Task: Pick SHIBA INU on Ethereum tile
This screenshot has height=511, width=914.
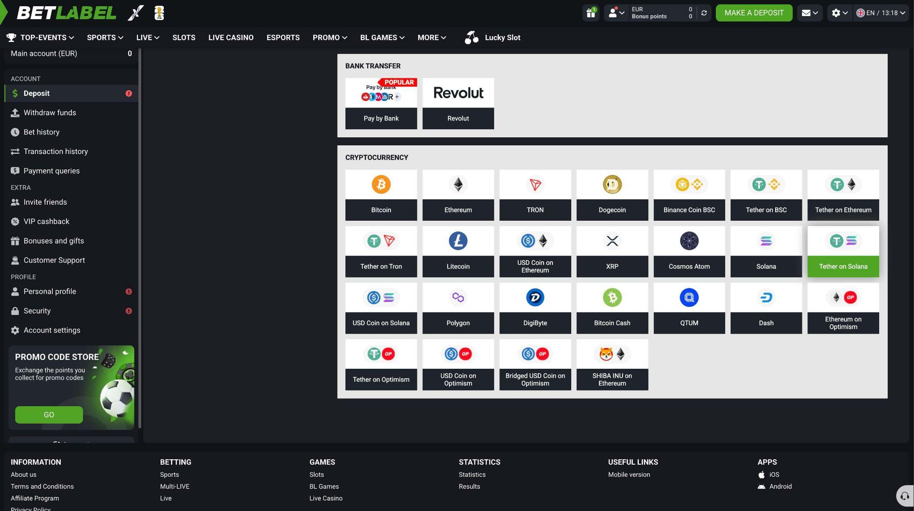Action: [612, 365]
